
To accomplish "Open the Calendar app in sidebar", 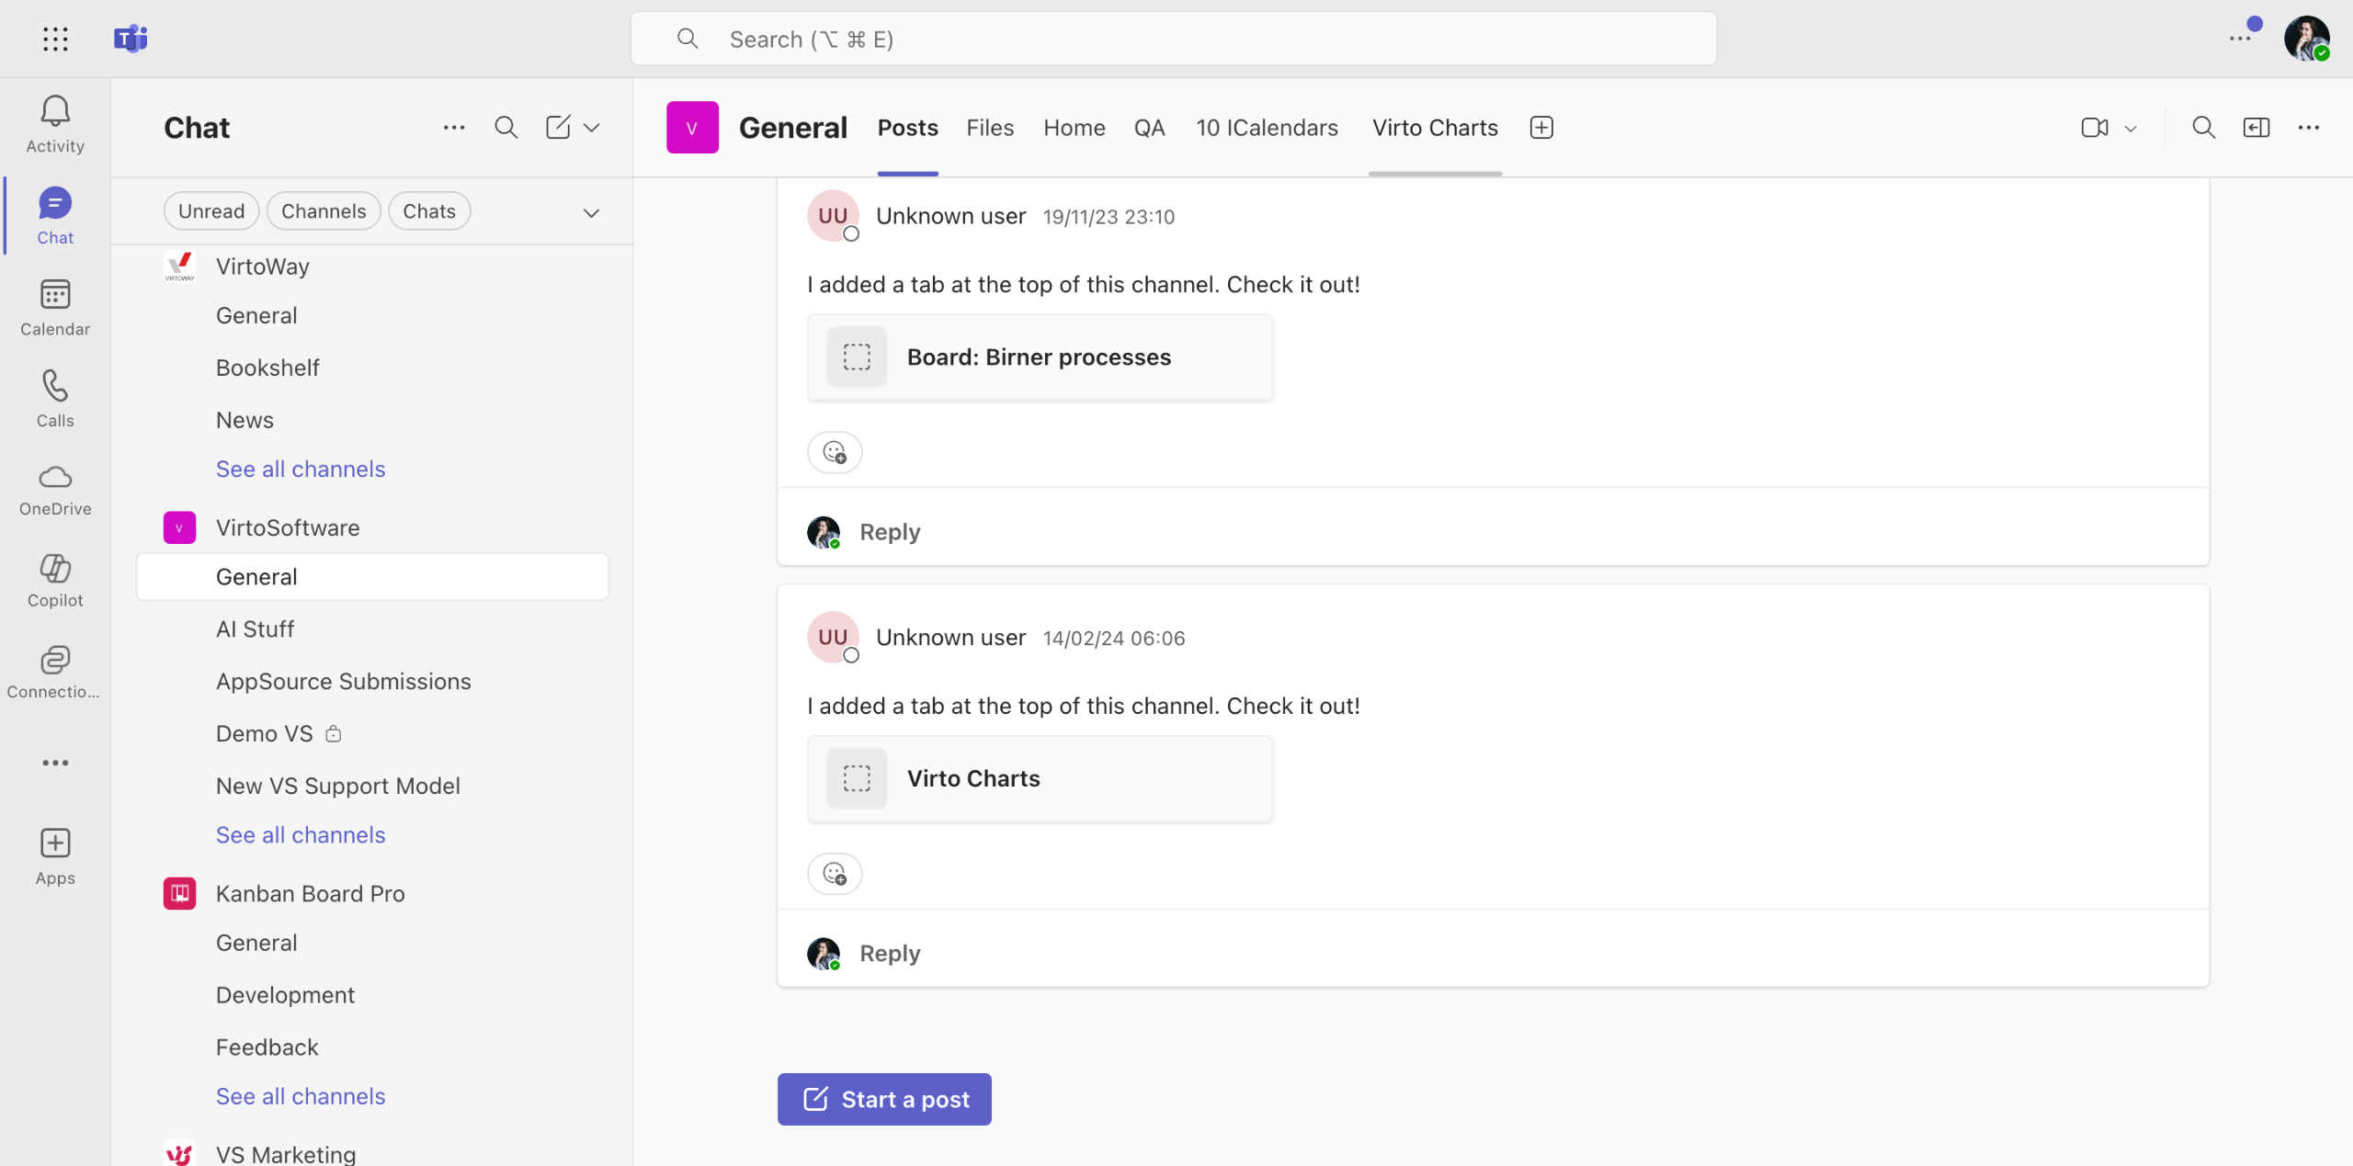I will [x=55, y=295].
